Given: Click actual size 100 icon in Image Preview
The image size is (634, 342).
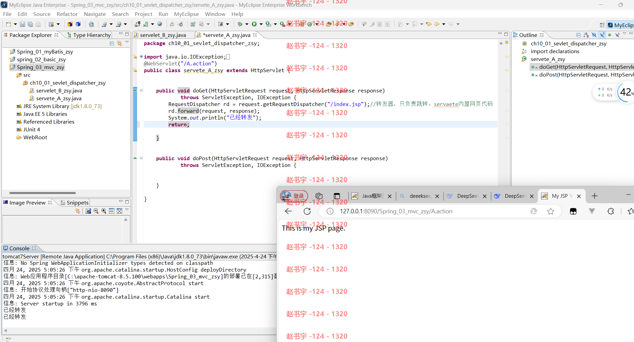Looking at the screenshot, I should pos(112,211).
